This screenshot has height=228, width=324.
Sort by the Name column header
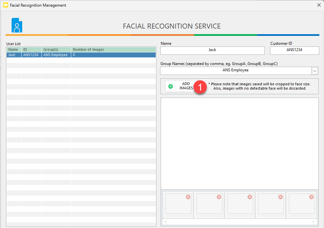coord(14,49)
